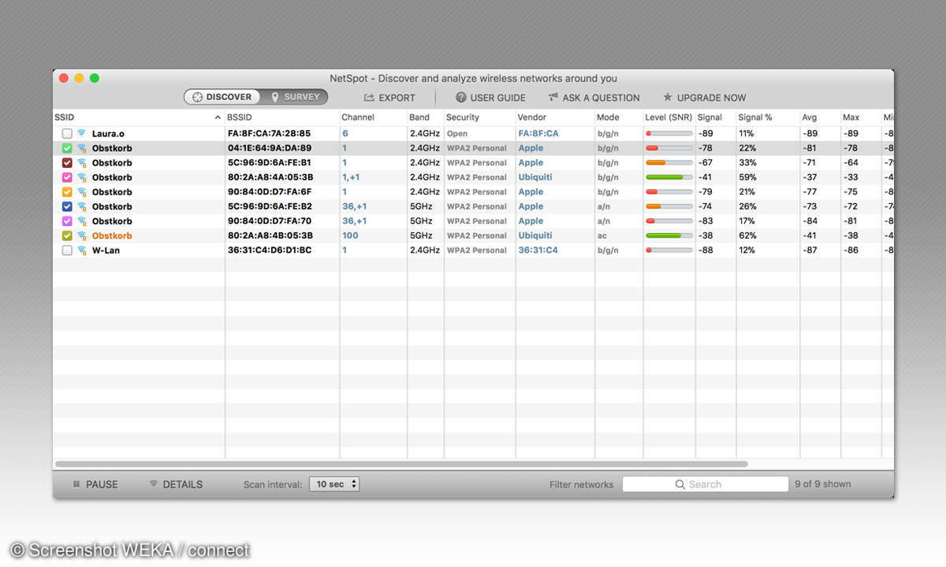Sort by Mode column header
The image size is (946, 567).
(620, 117)
